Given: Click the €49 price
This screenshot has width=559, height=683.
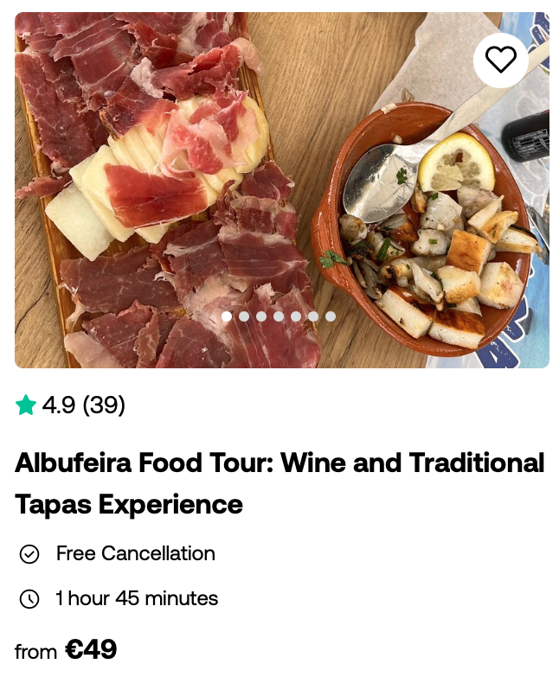Looking at the screenshot, I should coord(91,649).
